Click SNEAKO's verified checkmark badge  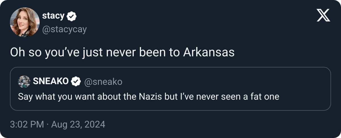76,82
